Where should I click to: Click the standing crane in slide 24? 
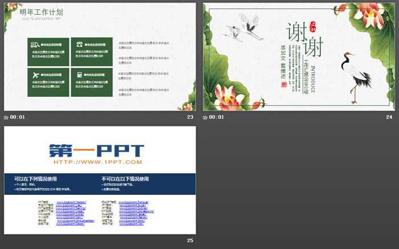coord(356,77)
